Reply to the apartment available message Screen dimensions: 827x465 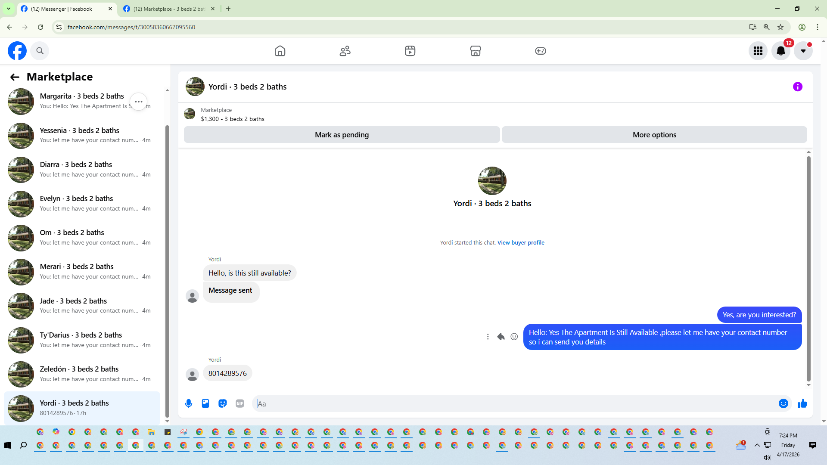coord(501,337)
